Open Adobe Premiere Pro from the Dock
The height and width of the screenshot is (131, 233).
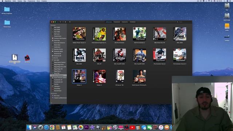coord(87,127)
